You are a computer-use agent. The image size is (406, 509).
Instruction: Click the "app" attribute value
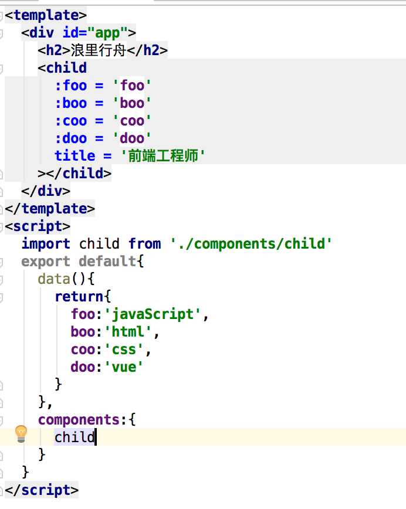coord(107,33)
